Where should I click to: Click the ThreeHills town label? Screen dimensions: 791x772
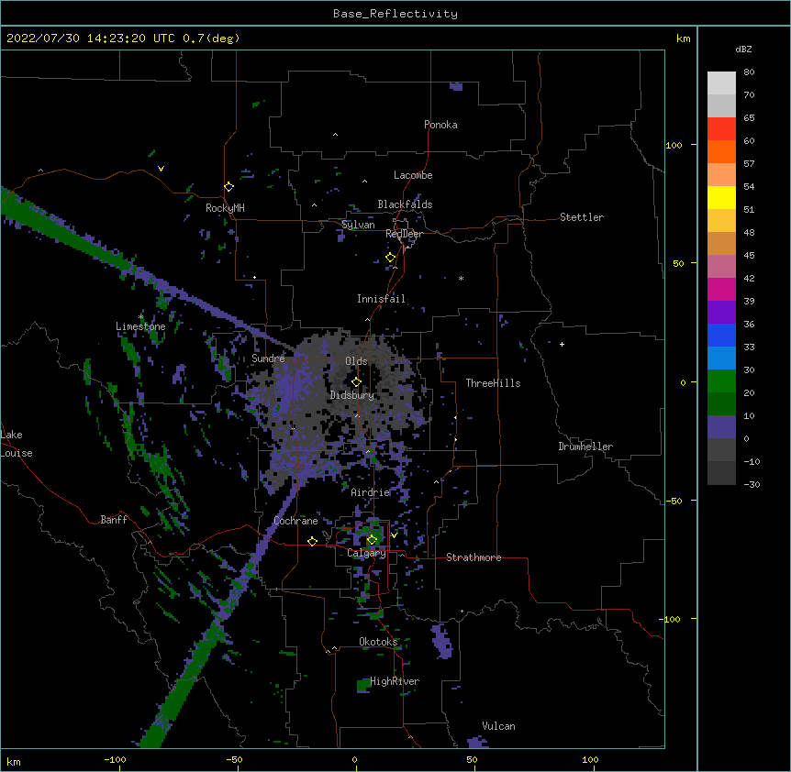(x=493, y=383)
